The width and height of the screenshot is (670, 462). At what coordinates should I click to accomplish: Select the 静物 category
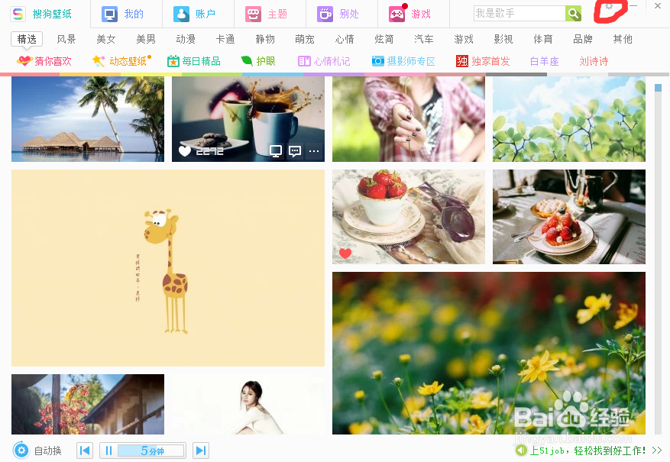(265, 39)
